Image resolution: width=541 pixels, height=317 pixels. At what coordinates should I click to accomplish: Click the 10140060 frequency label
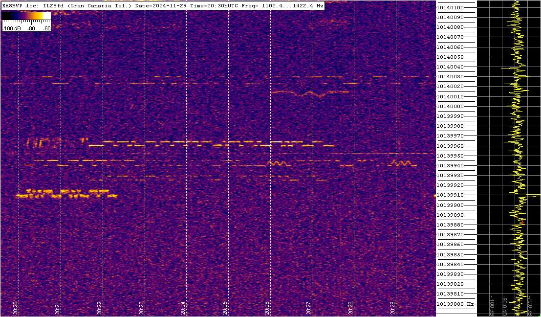click(x=450, y=47)
